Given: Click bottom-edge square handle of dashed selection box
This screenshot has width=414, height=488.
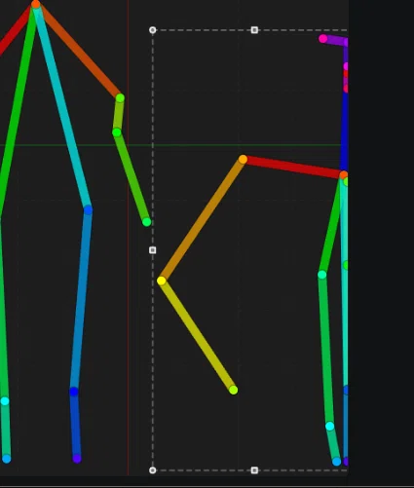Looking at the screenshot, I should coord(254,470).
